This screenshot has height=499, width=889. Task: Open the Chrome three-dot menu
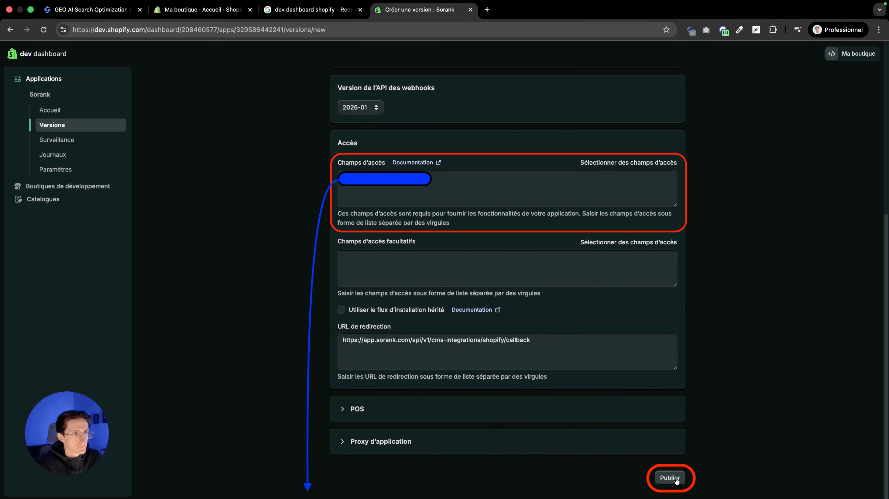(x=879, y=30)
